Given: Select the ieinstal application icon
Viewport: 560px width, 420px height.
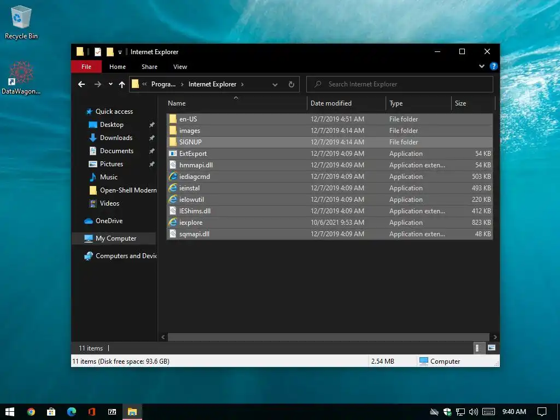Looking at the screenshot, I should [173, 188].
